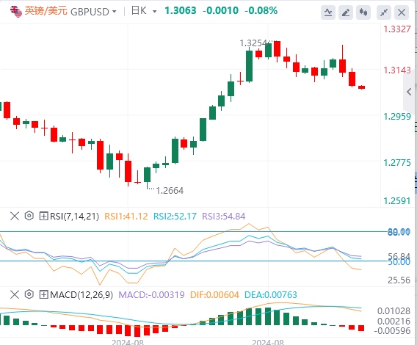Expand the RSI plus box

point(43,216)
